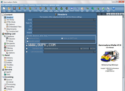125x91 pixels.
Task: Click the Reply-To input field
Action: click(x=64, y=23)
